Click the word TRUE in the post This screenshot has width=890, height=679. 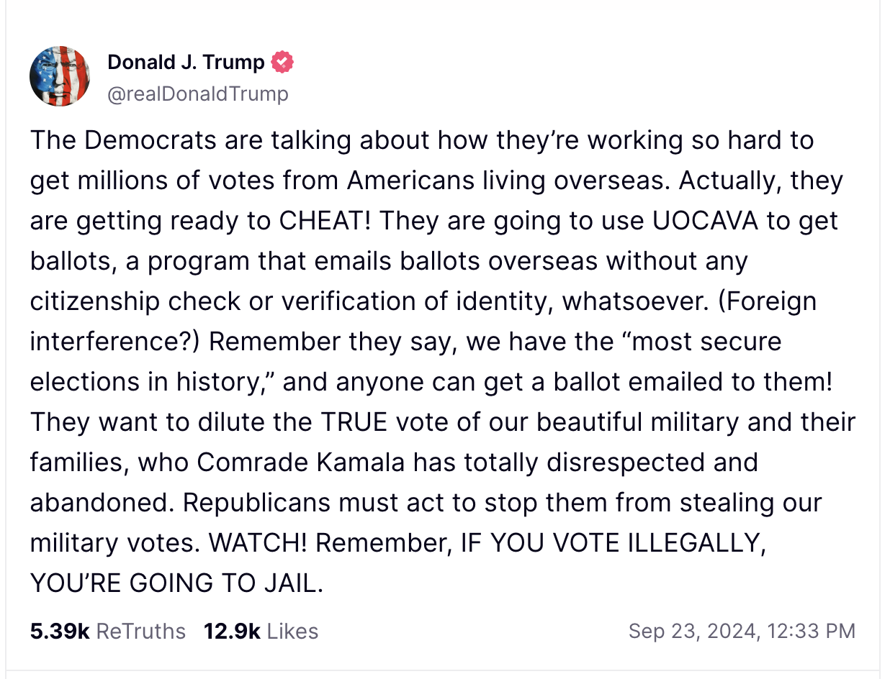[x=354, y=421]
